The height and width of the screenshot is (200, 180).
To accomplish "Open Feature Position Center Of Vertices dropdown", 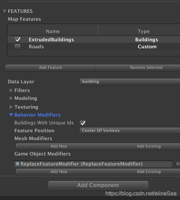I will (x=130, y=130).
